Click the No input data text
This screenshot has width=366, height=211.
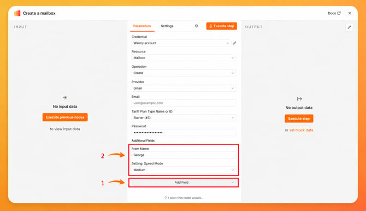65,107
